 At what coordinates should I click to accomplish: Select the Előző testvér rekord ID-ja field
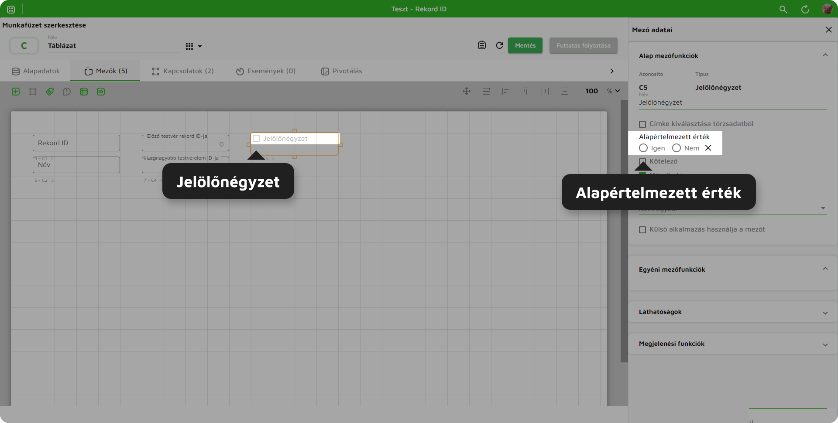[x=185, y=143]
